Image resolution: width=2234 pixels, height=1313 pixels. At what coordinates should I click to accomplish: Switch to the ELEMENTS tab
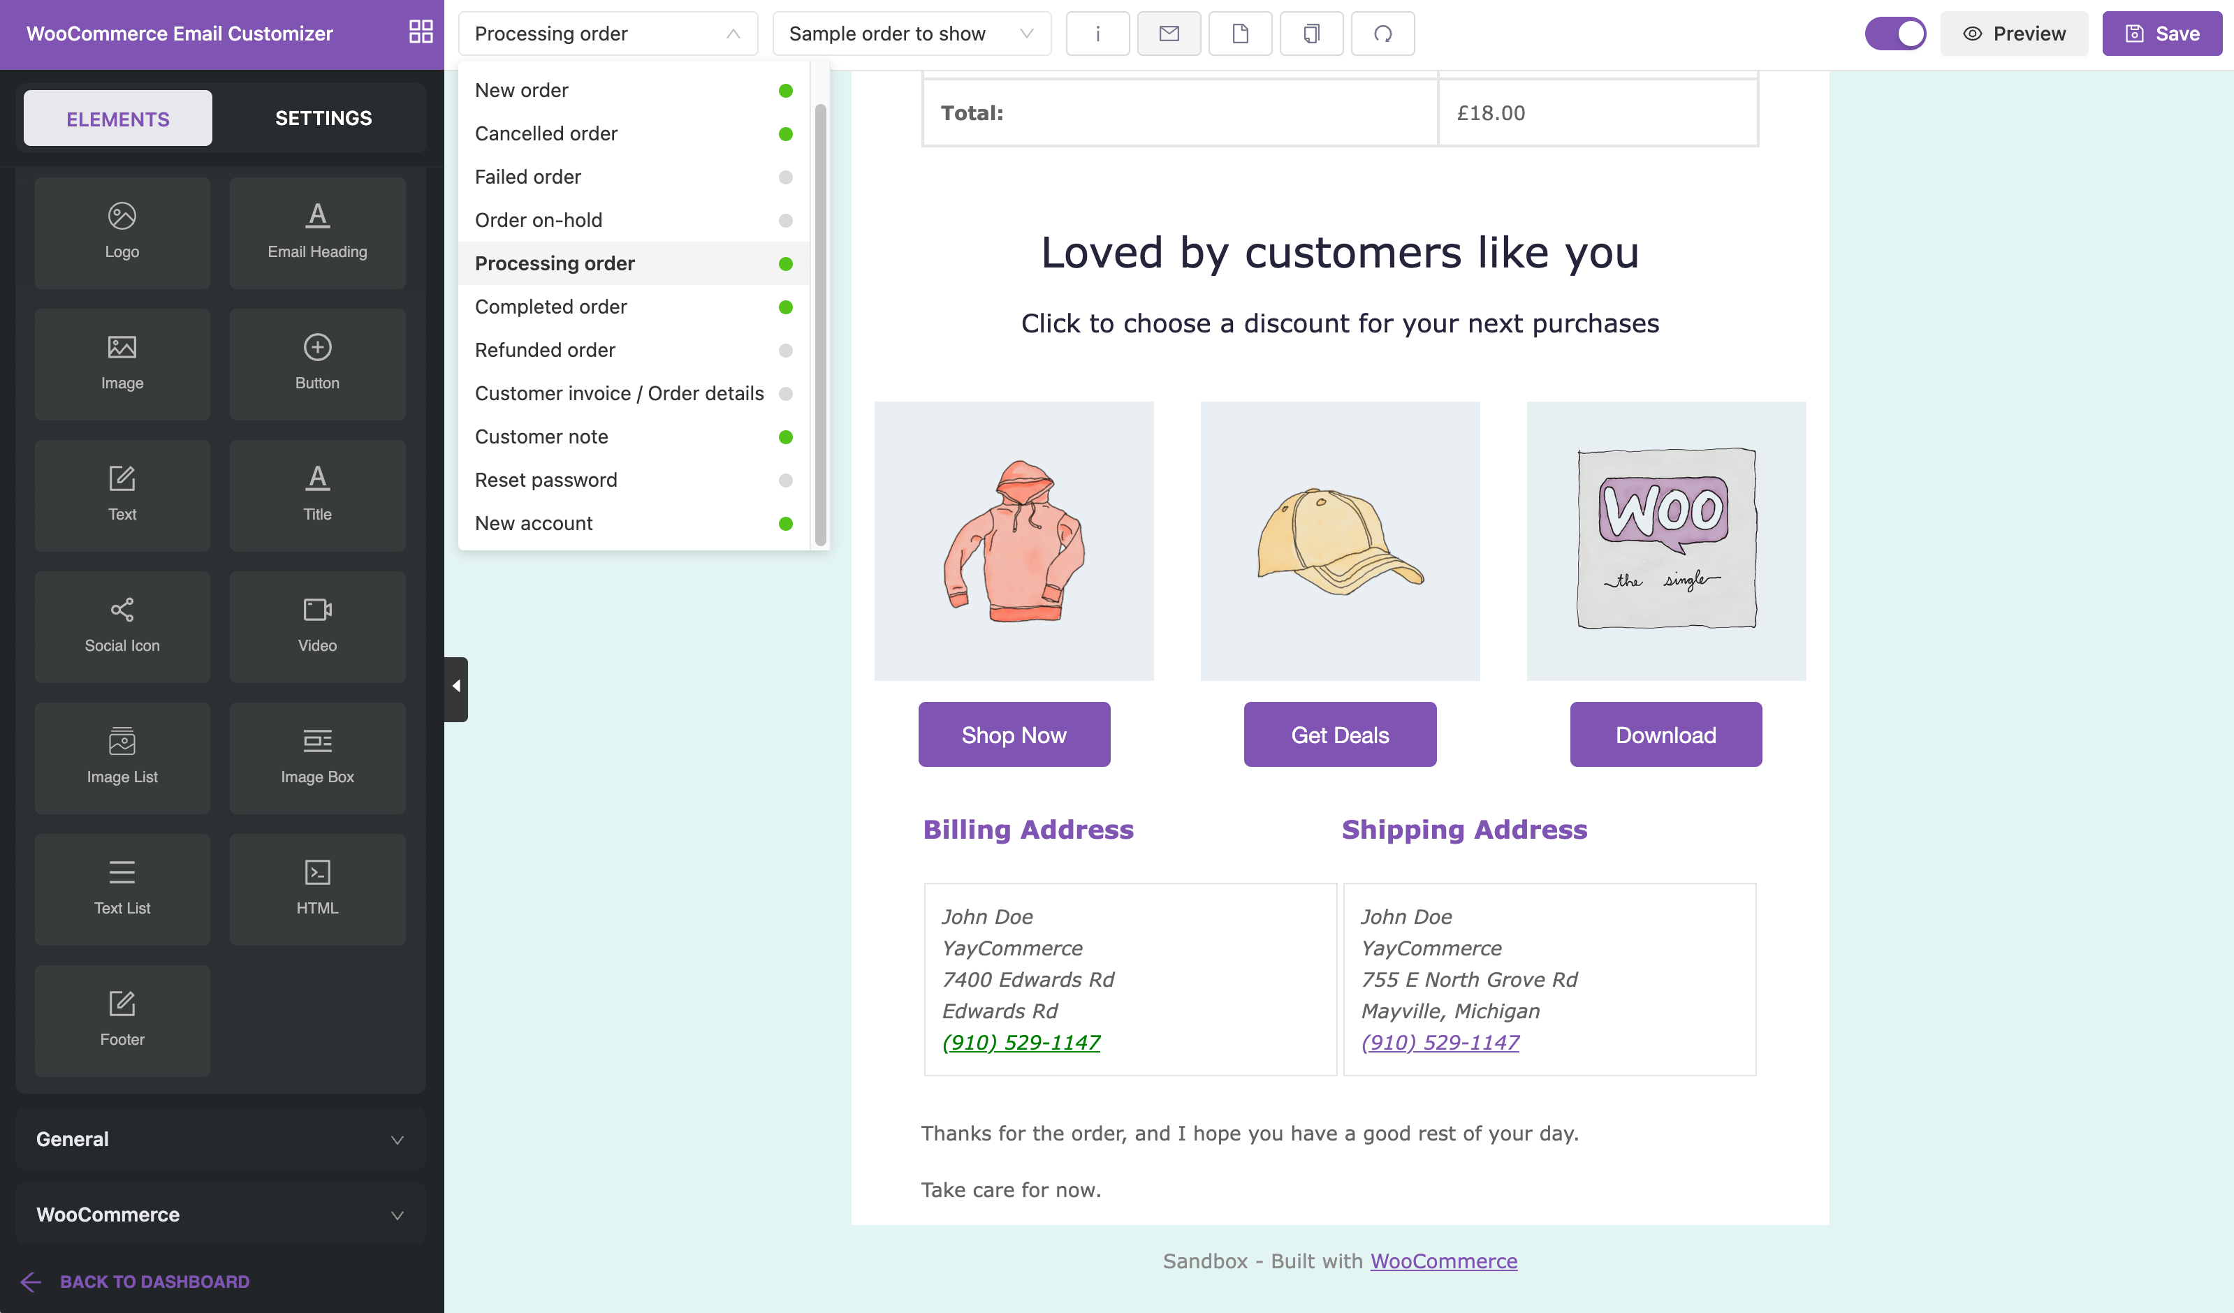[x=117, y=117]
